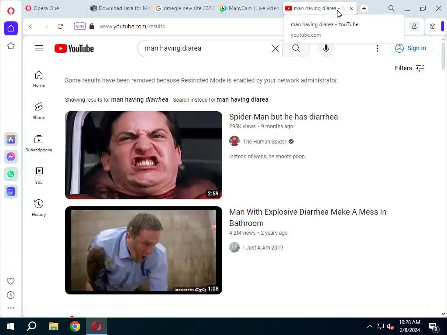447x335 pixels.
Task: Switch to the Opera One tab
Action: click(x=55, y=8)
